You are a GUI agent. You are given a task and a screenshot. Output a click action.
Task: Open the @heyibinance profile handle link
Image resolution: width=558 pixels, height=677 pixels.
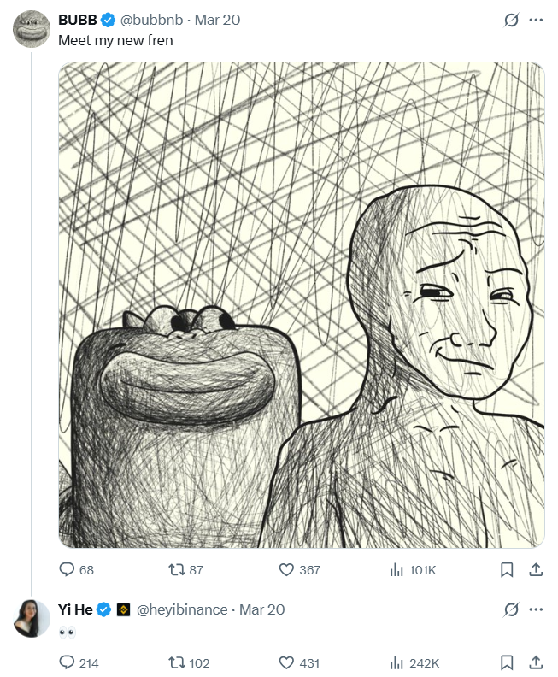point(182,609)
